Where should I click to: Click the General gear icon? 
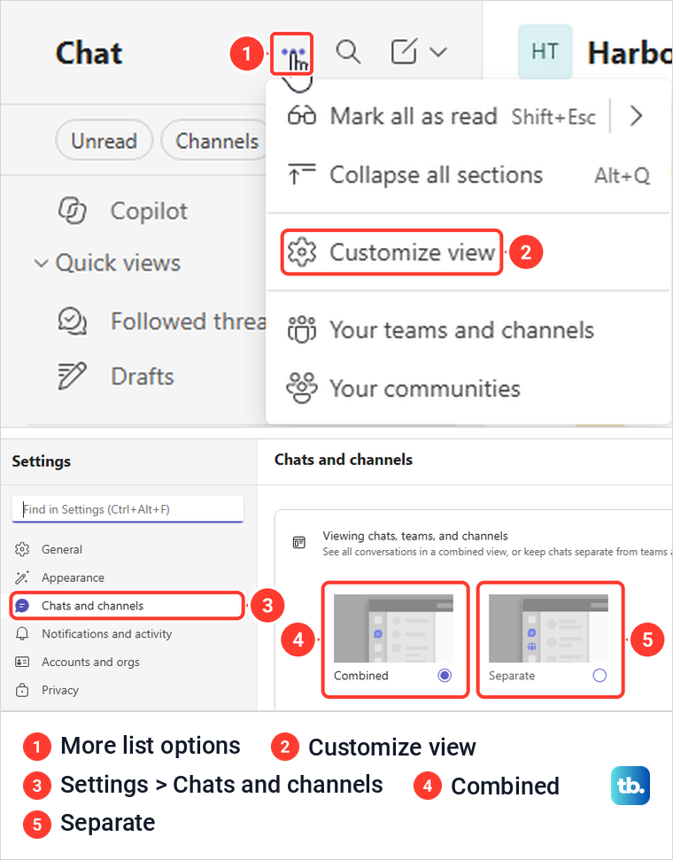22,549
